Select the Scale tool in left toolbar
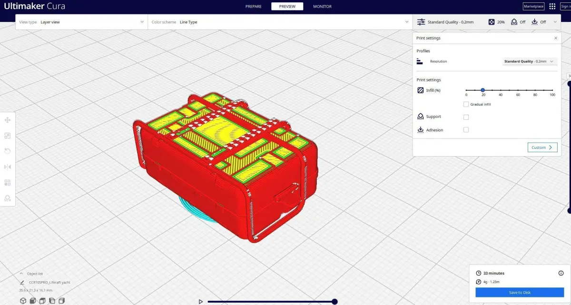The height and width of the screenshot is (305, 571). click(8, 136)
